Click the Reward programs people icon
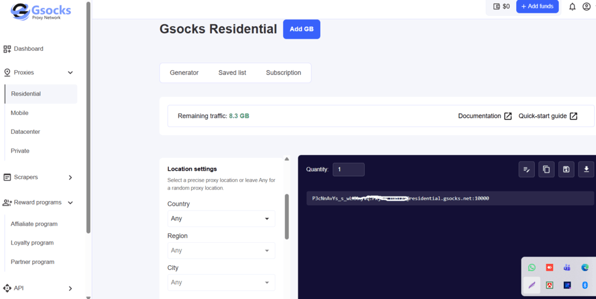This screenshot has width=596, height=299. (x=7, y=202)
